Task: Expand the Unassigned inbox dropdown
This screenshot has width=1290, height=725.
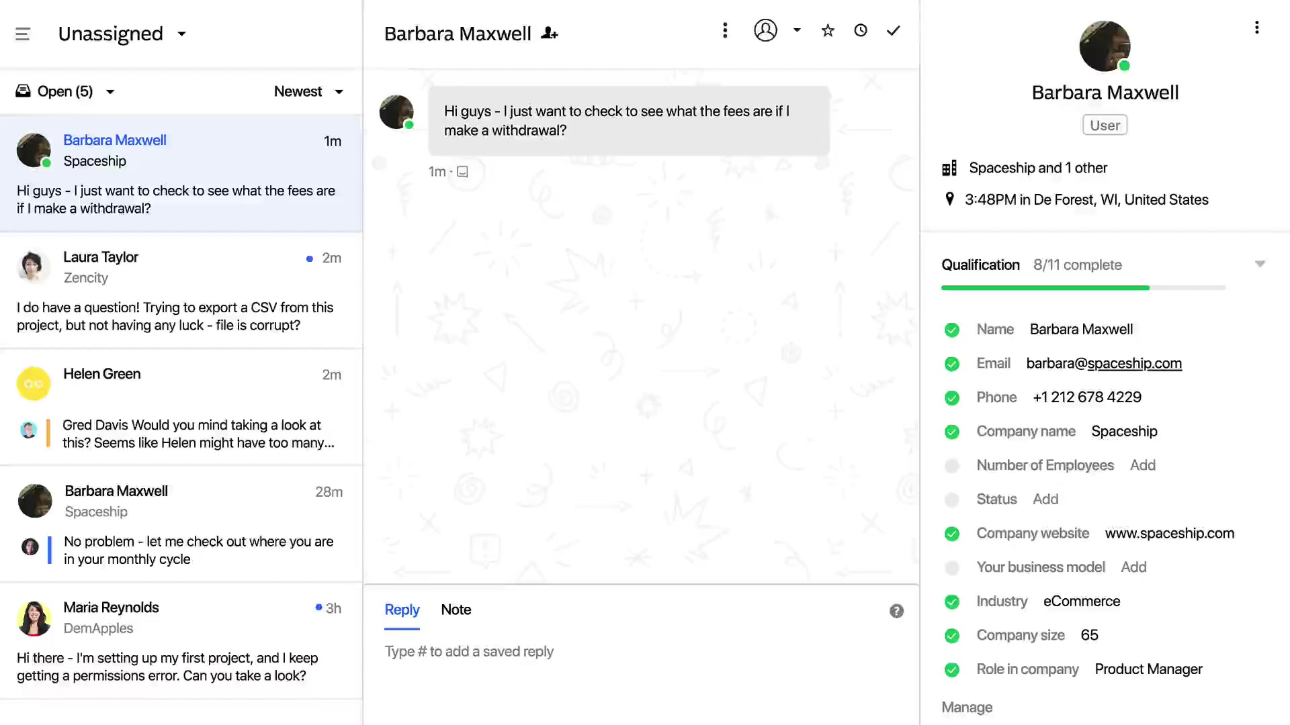Action: click(x=181, y=34)
